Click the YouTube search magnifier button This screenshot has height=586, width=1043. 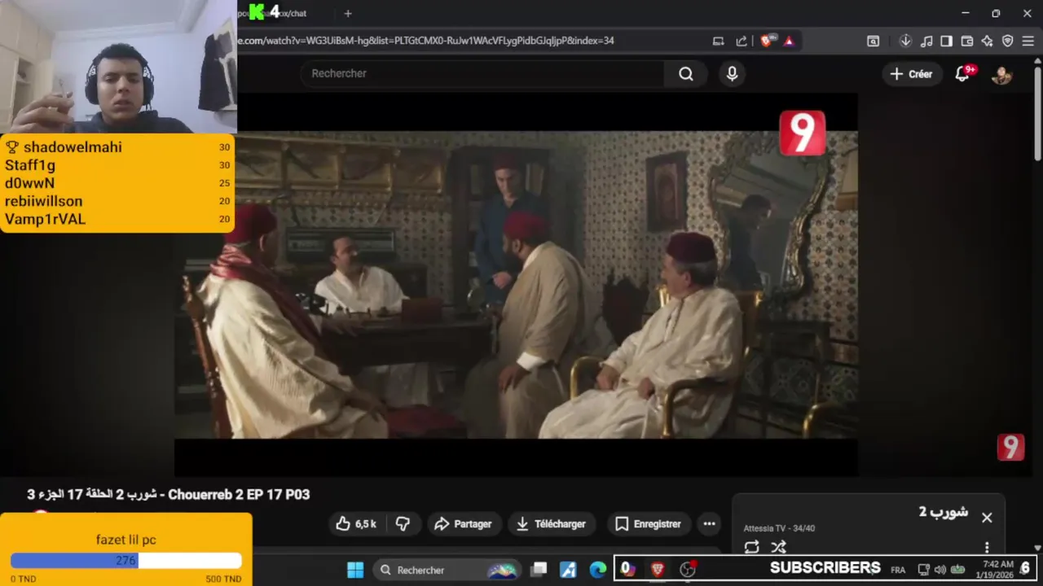tap(686, 74)
